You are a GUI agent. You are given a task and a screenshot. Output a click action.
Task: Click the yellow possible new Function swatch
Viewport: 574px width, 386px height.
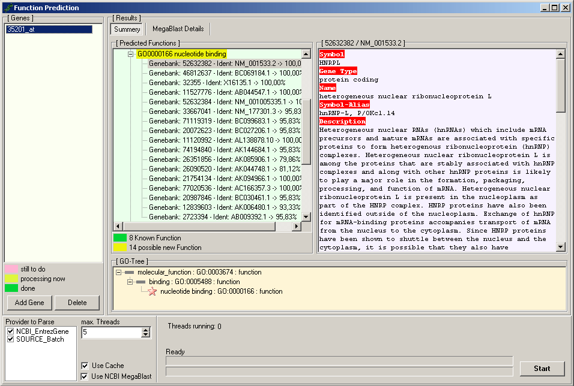[x=120, y=248]
